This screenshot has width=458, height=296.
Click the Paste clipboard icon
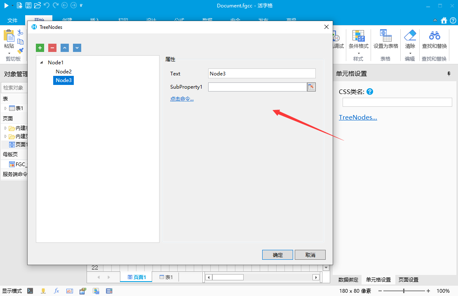click(x=9, y=35)
